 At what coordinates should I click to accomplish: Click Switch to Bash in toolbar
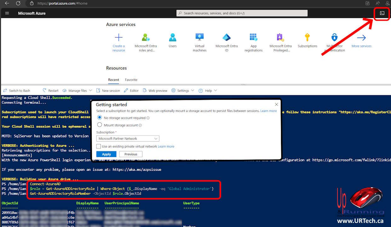tap(17, 90)
